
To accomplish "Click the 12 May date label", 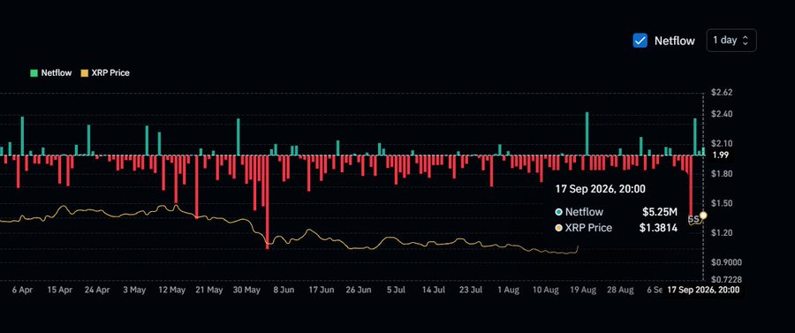I will coord(172,291).
